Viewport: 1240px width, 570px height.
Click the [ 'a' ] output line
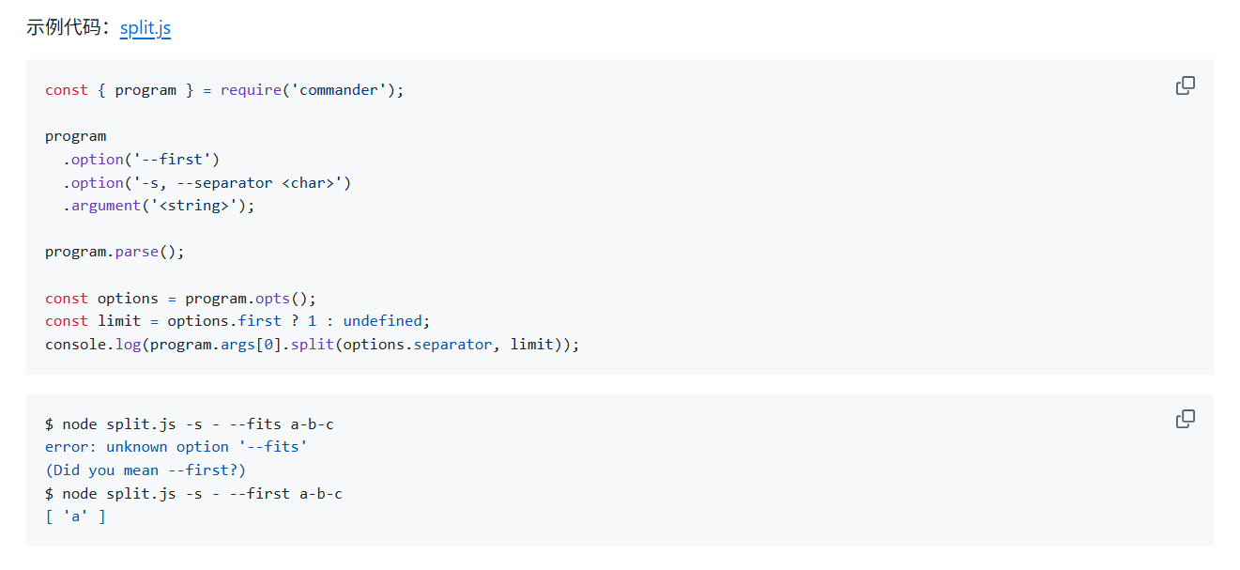pos(75,516)
